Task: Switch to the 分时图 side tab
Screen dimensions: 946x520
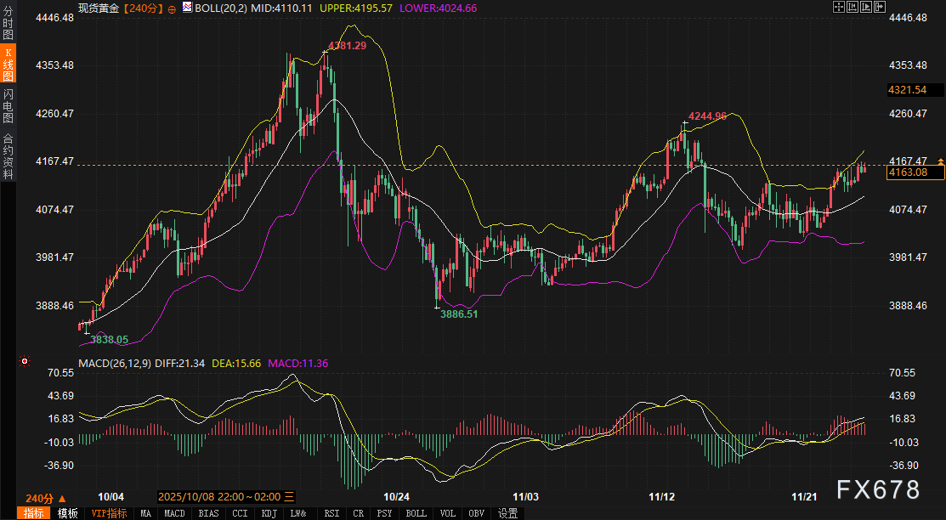Action: click(x=8, y=24)
